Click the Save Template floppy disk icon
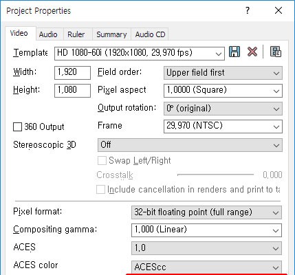The height and width of the screenshot is (275, 295). click(234, 52)
